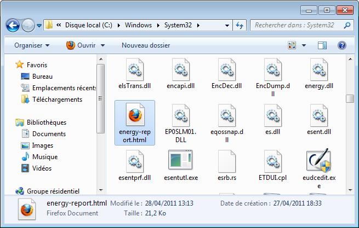The width and height of the screenshot is (359, 228).
Task: Open the recent pages dropdown arrow
Action: point(39,26)
